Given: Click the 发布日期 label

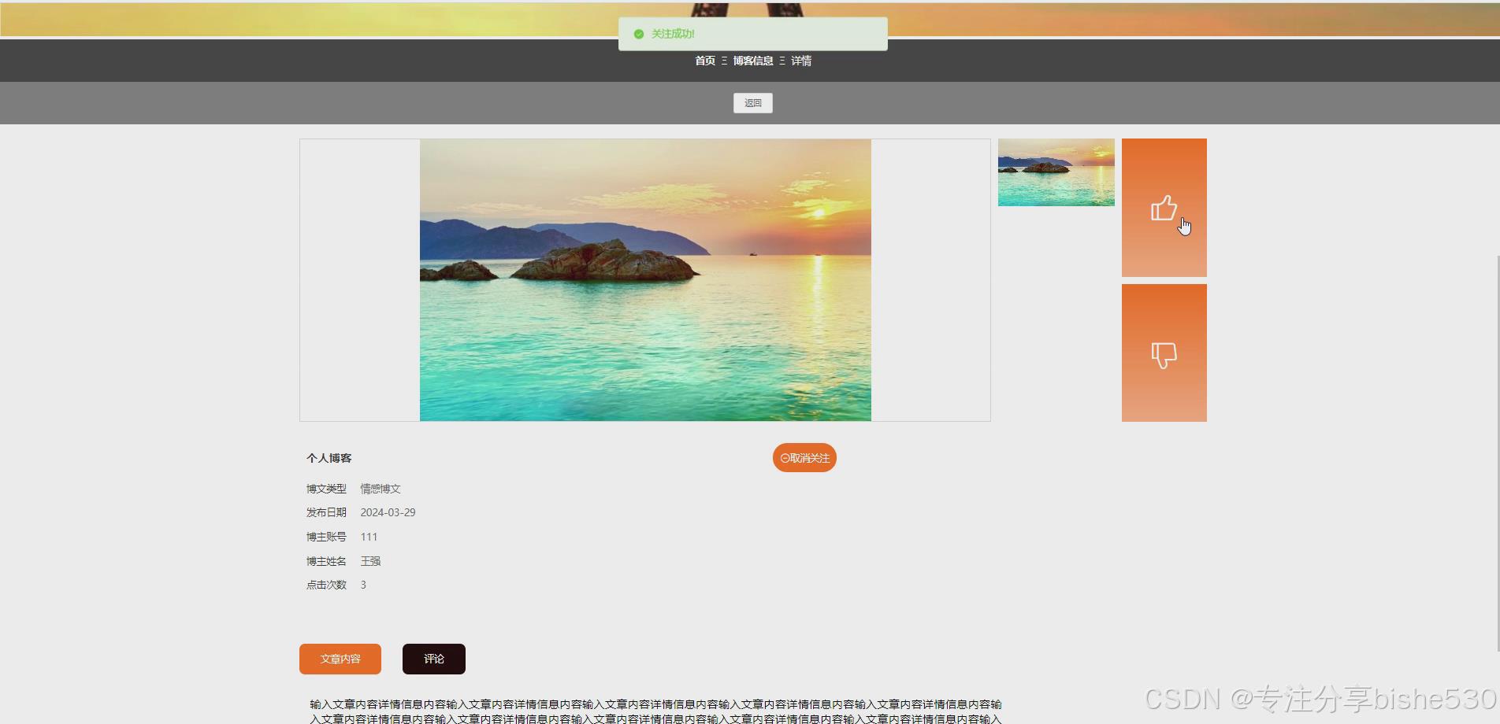Looking at the screenshot, I should [x=326, y=512].
